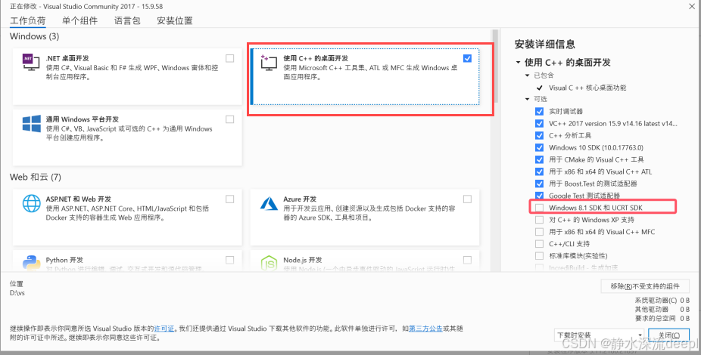Enable the Python 开发 workload checkbox
The height and width of the screenshot is (355, 701).
tap(230, 260)
